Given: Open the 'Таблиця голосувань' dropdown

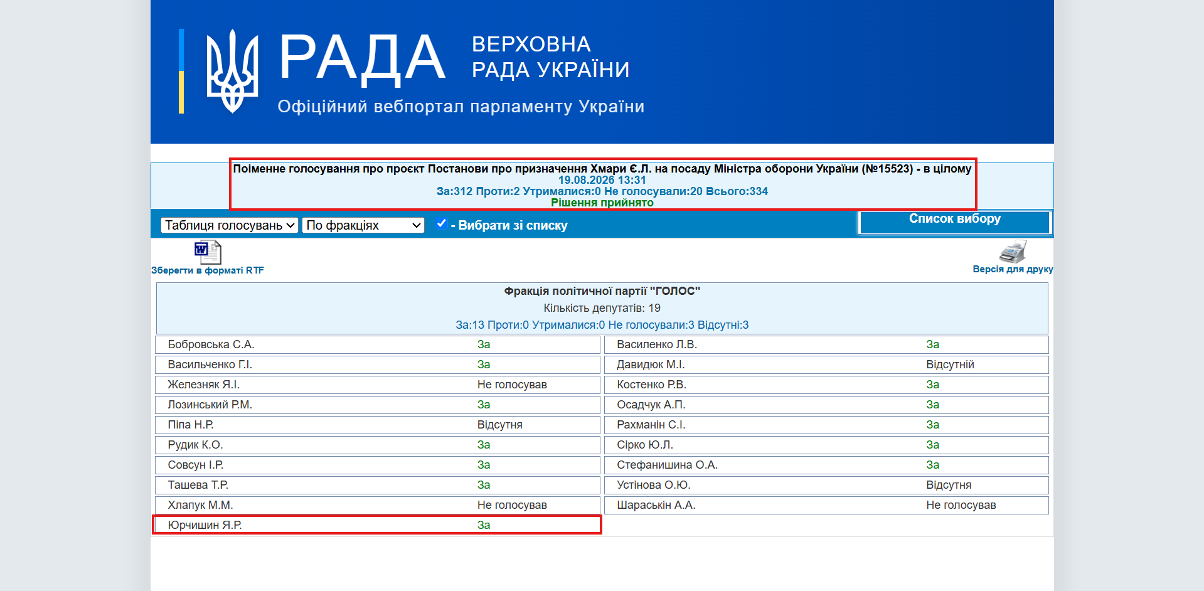Looking at the screenshot, I should point(229,225).
